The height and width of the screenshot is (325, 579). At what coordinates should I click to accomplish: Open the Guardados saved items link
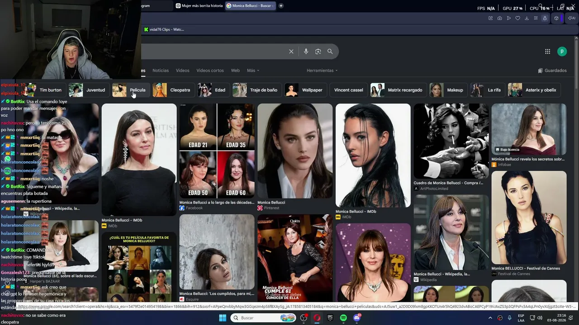pos(552,70)
